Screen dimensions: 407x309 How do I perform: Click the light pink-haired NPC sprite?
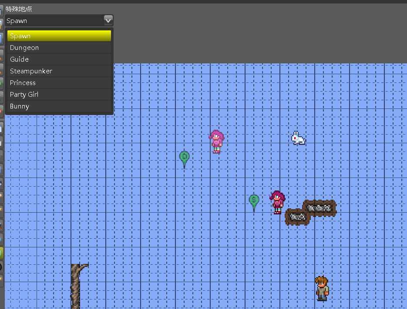216,141
